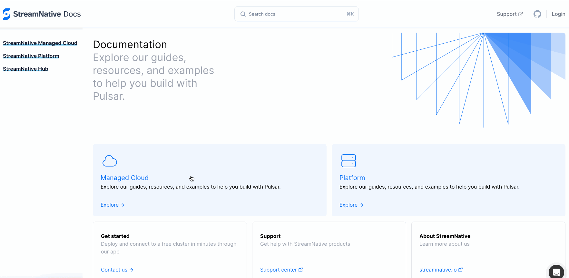This screenshot has width=569, height=278.
Task: Click the search magnifier icon
Action: point(243,14)
